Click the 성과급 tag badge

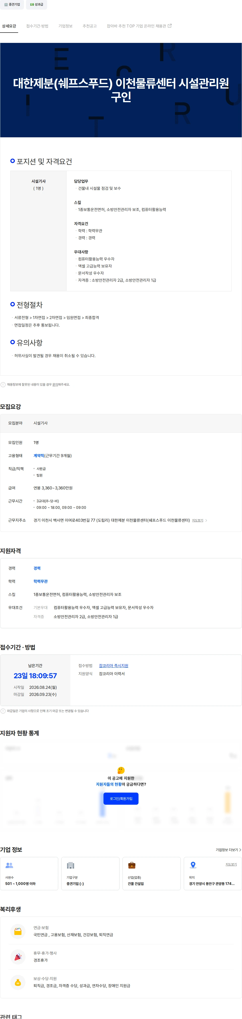tap(36, 4)
